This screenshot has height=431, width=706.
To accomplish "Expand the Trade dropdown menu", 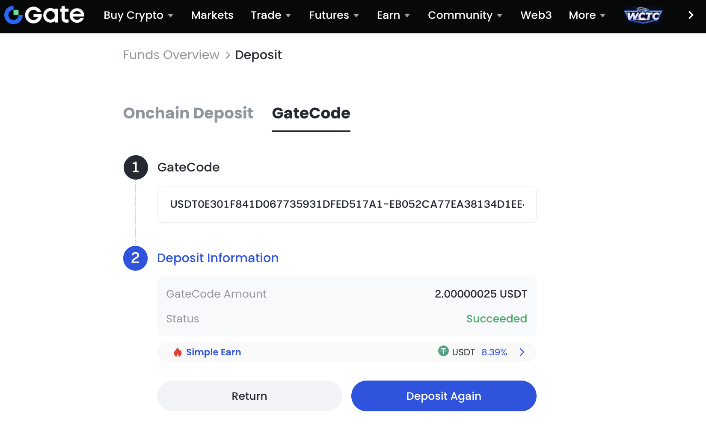I will click(x=271, y=15).
